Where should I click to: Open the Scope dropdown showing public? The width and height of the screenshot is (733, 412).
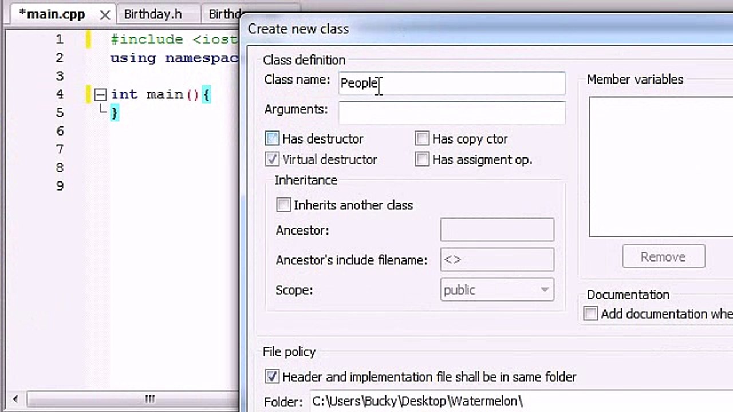[x=497, y=290]
